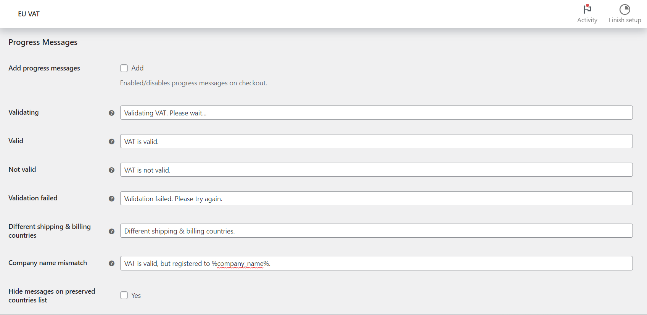
Task: Click into the 'VAT is valid.' input
Action: coord(376,141)
